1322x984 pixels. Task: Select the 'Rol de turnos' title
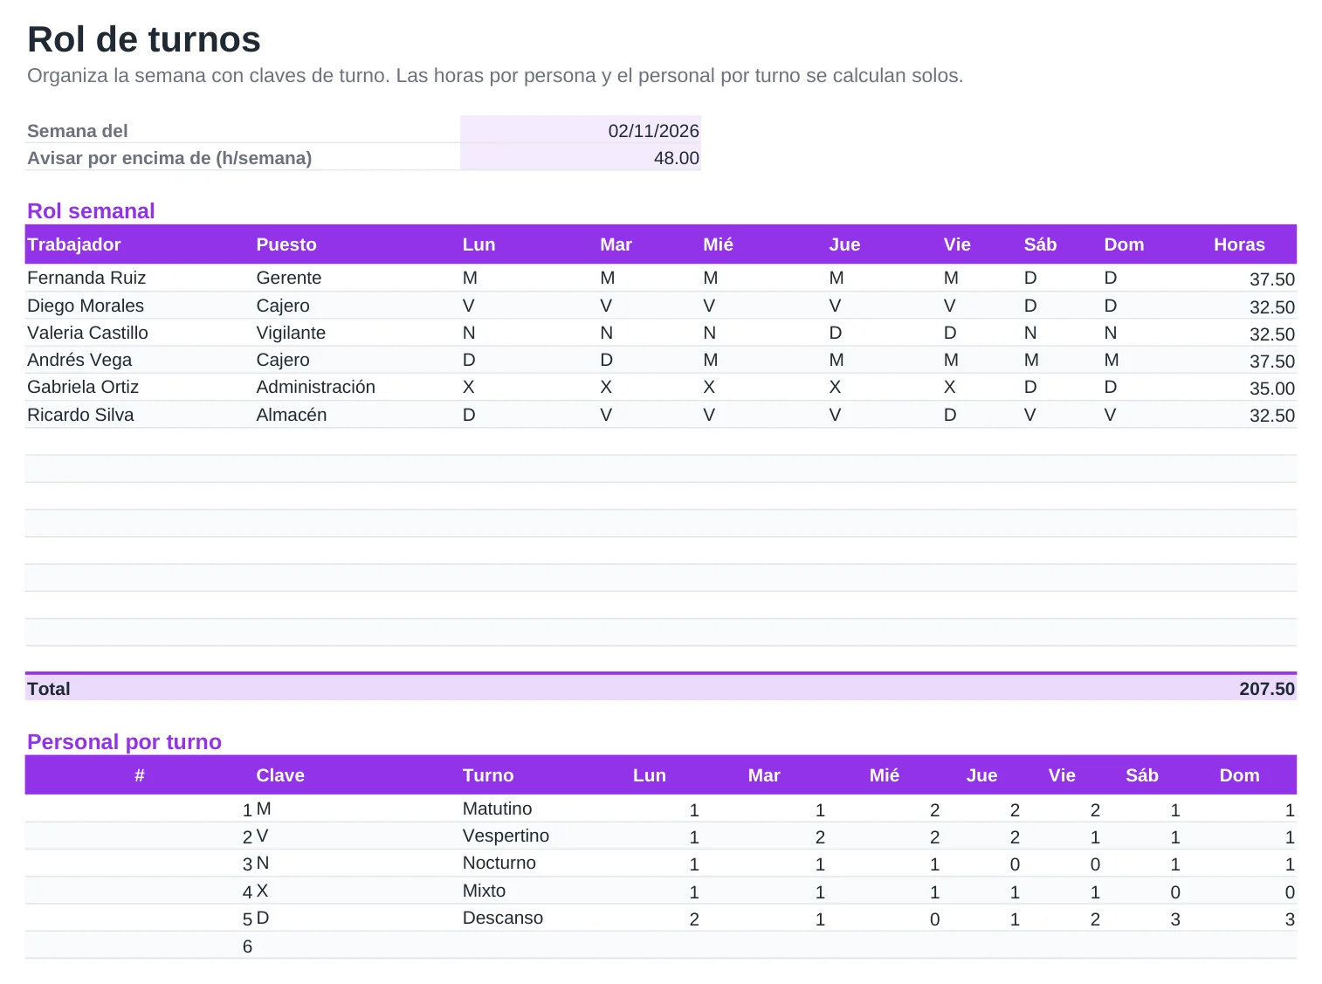tap(144, 39)
